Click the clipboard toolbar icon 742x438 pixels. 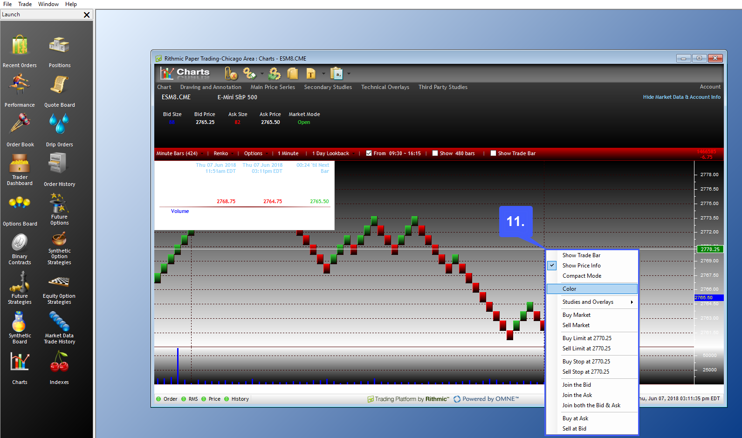click(x=337, y=74)
